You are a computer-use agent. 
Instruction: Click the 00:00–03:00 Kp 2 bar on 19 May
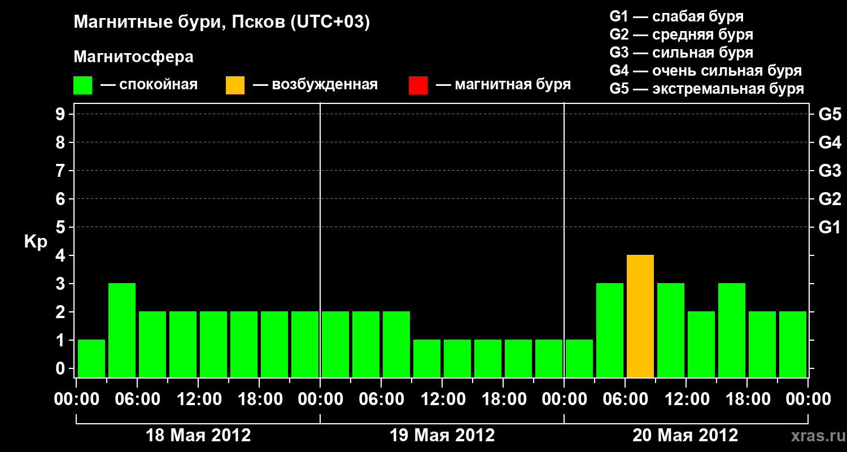[x=335, y=344]
